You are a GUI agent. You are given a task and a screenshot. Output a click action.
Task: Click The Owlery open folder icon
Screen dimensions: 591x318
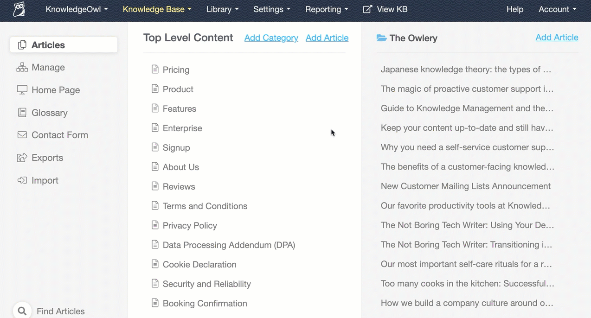pos(381,38)
